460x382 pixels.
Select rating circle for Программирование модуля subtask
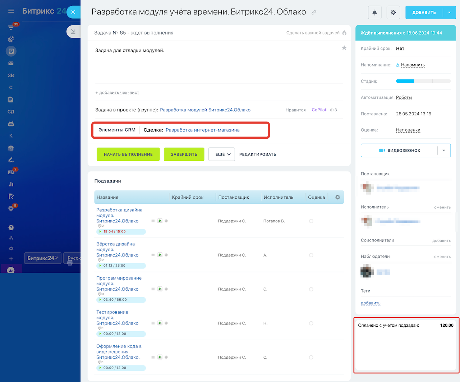click(311, 289)
